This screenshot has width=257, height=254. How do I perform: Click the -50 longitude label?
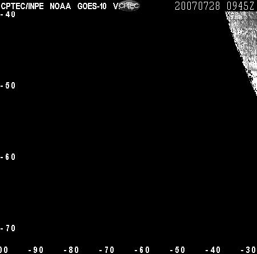[x=178, y=250]
